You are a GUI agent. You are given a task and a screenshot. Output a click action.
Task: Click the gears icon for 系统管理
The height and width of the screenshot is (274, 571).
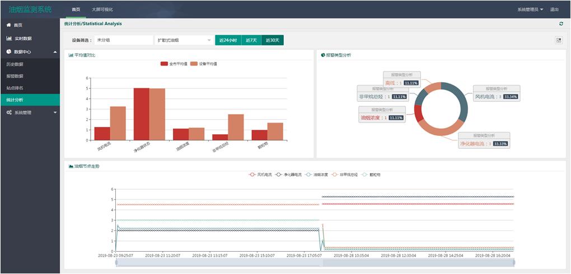tap(9, 112)
